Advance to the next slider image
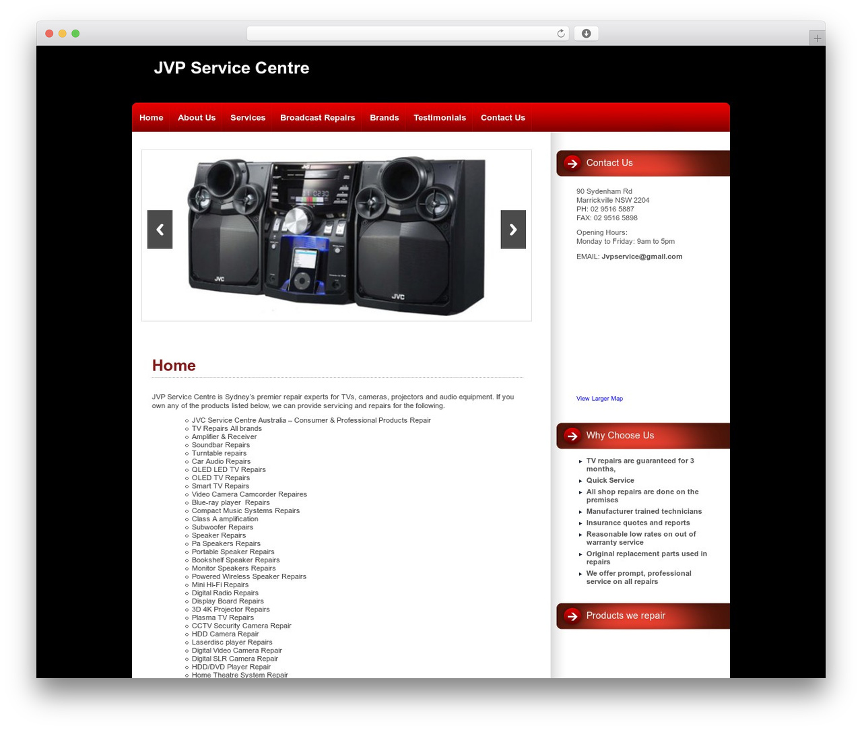 (513, 230)
